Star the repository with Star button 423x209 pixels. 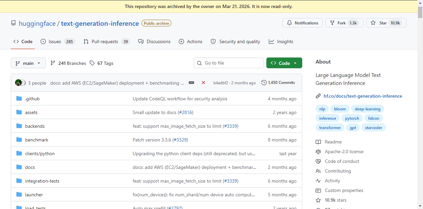[386, 23]
